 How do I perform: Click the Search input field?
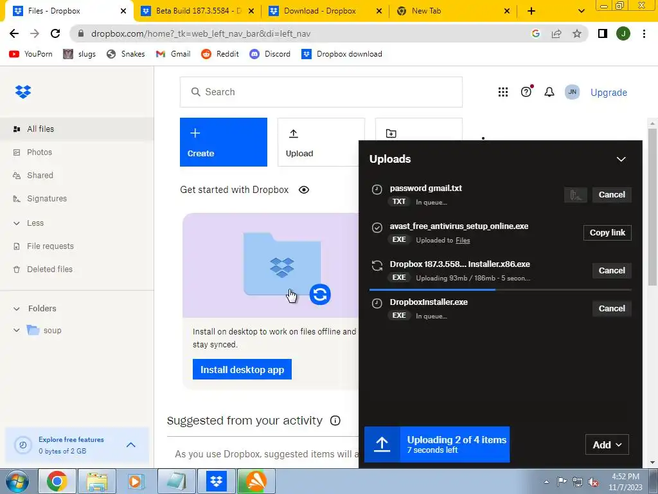click(321, 92)
